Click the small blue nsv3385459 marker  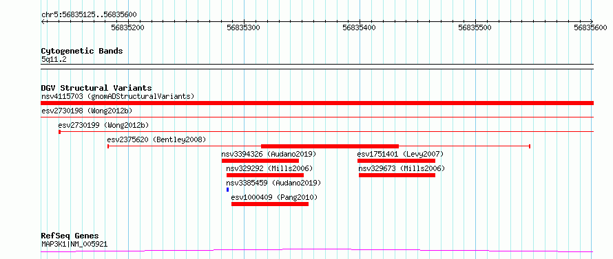tap(227, 190)
